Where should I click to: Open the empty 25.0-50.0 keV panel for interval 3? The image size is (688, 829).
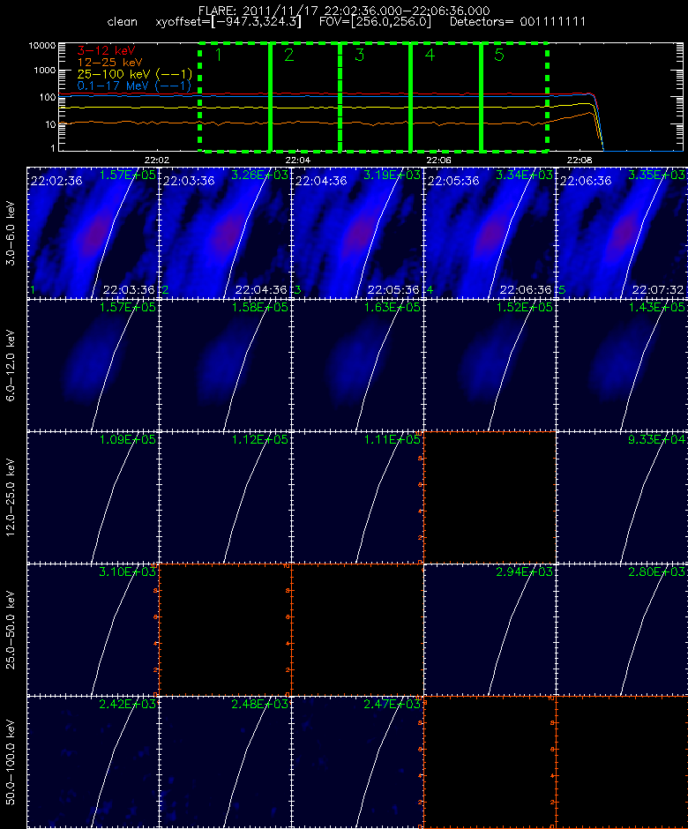(x=357, y=630)
